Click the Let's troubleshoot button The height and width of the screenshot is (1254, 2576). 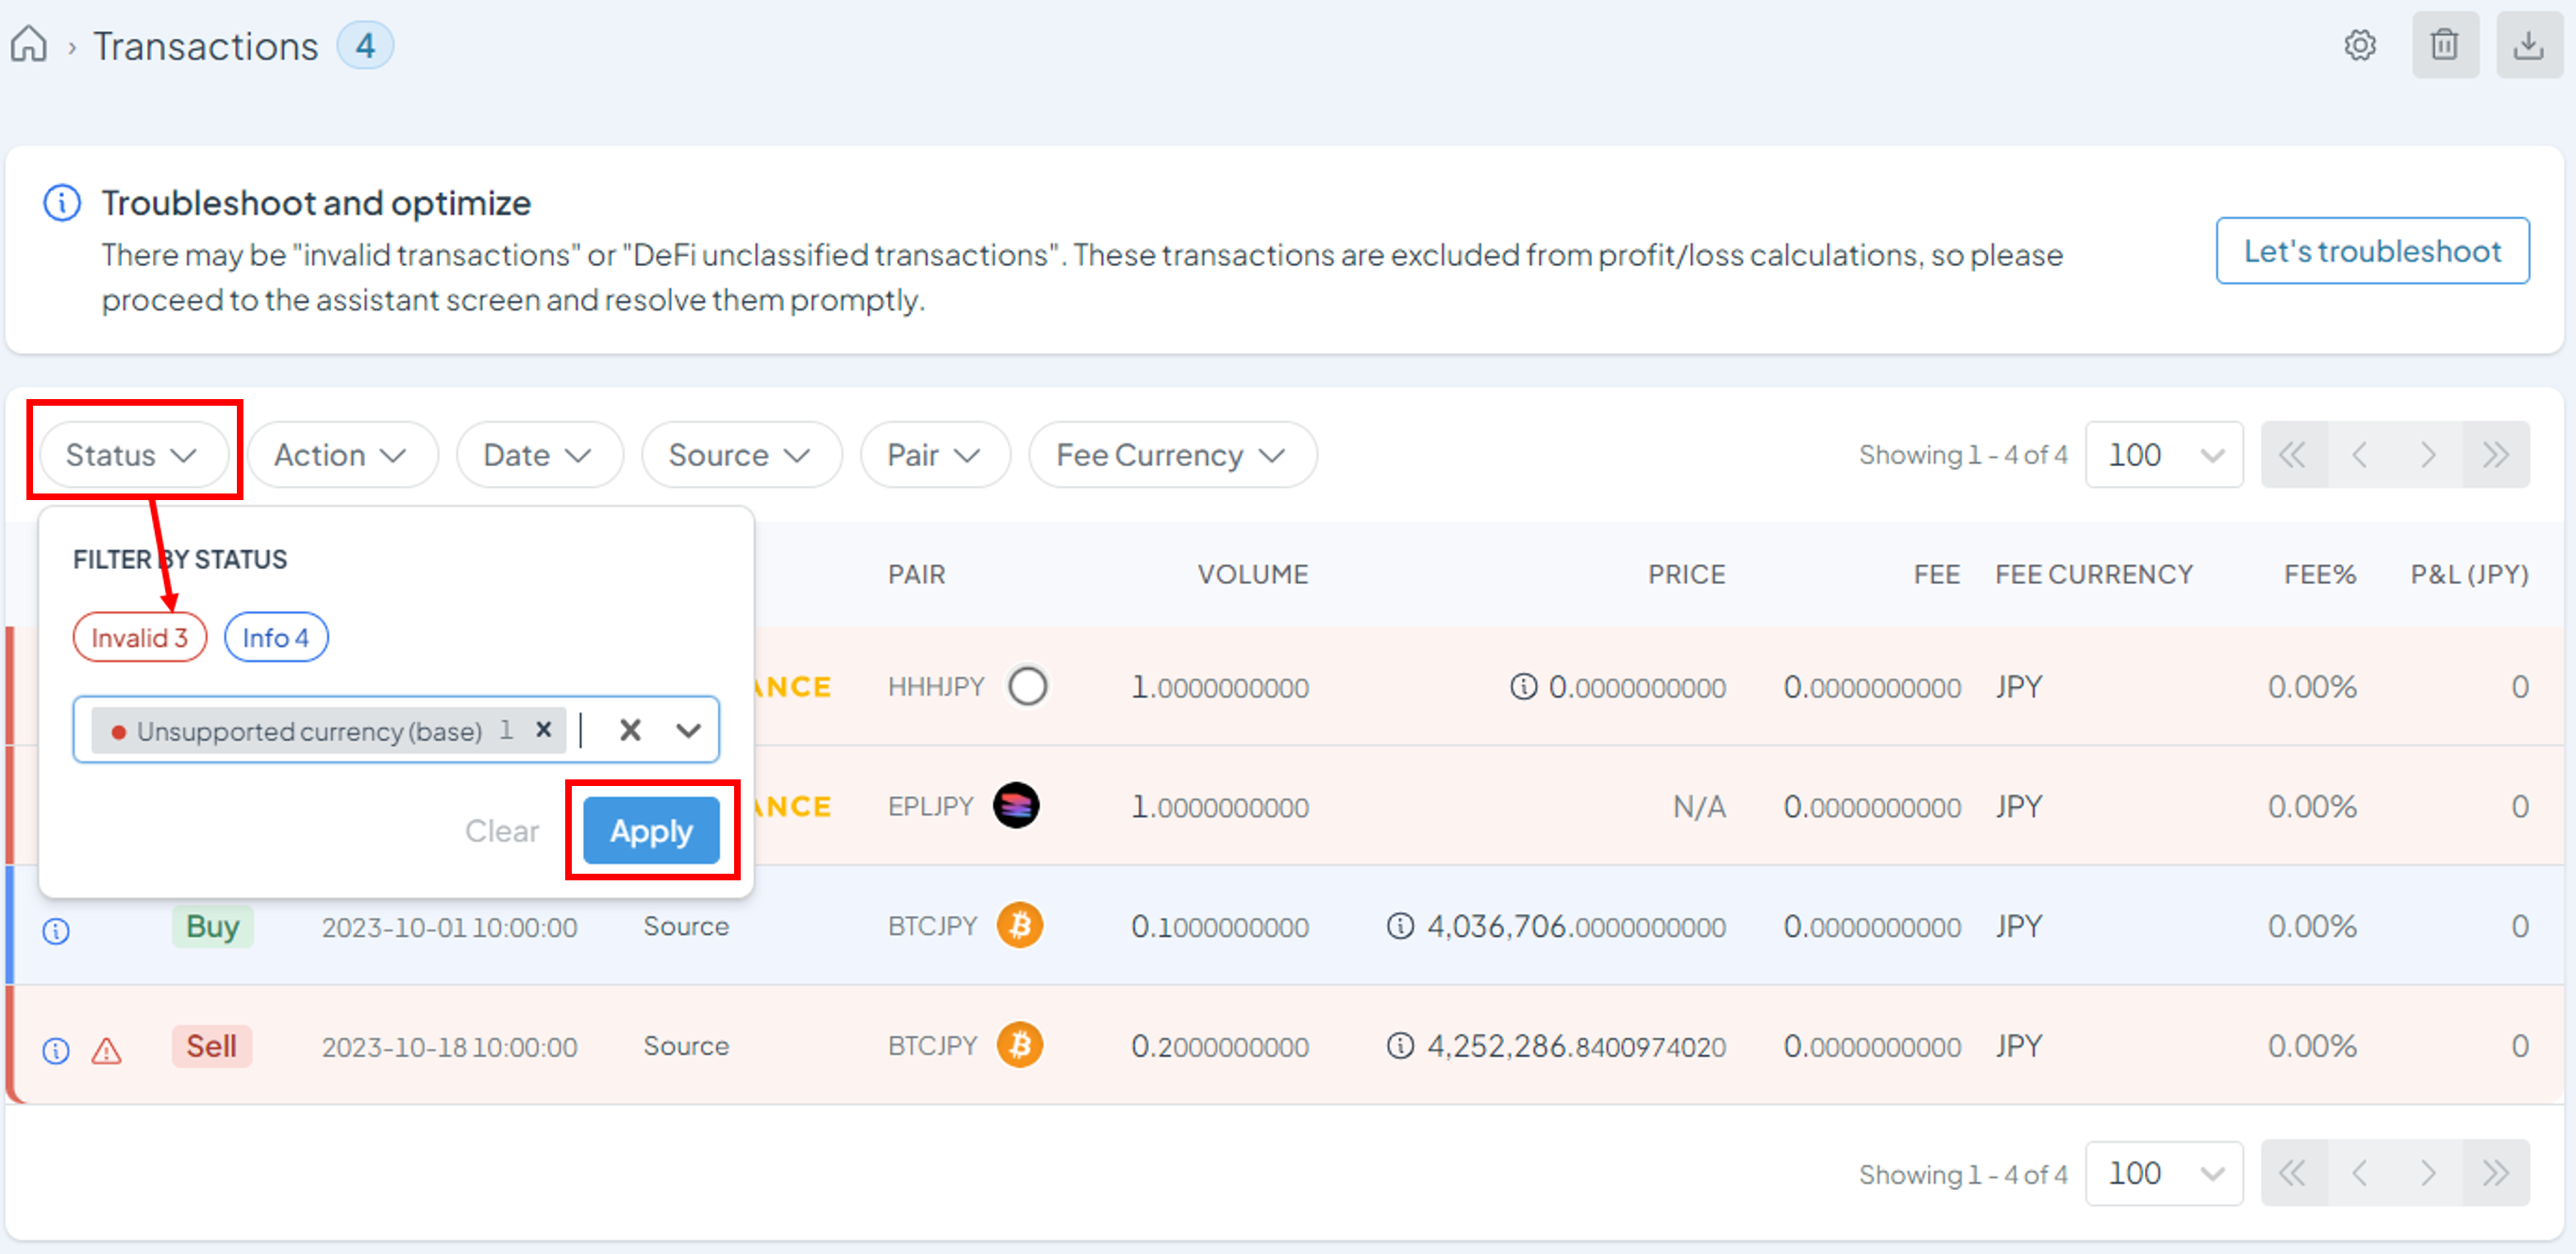[x=2371, y=250]
